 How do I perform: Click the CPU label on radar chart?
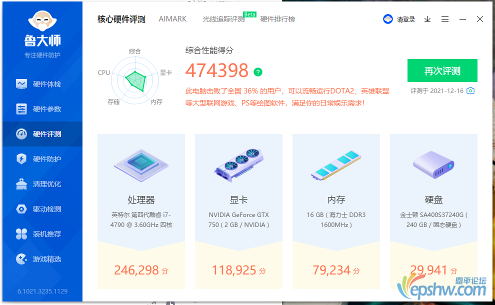(104, 72)
